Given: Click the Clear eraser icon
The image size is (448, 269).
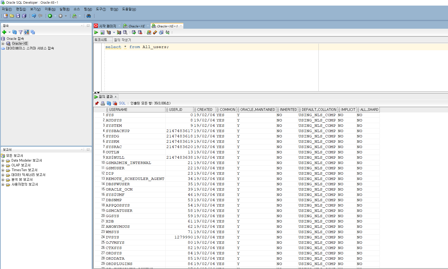Looking at the screenshot, I should (x=155, y=32).
